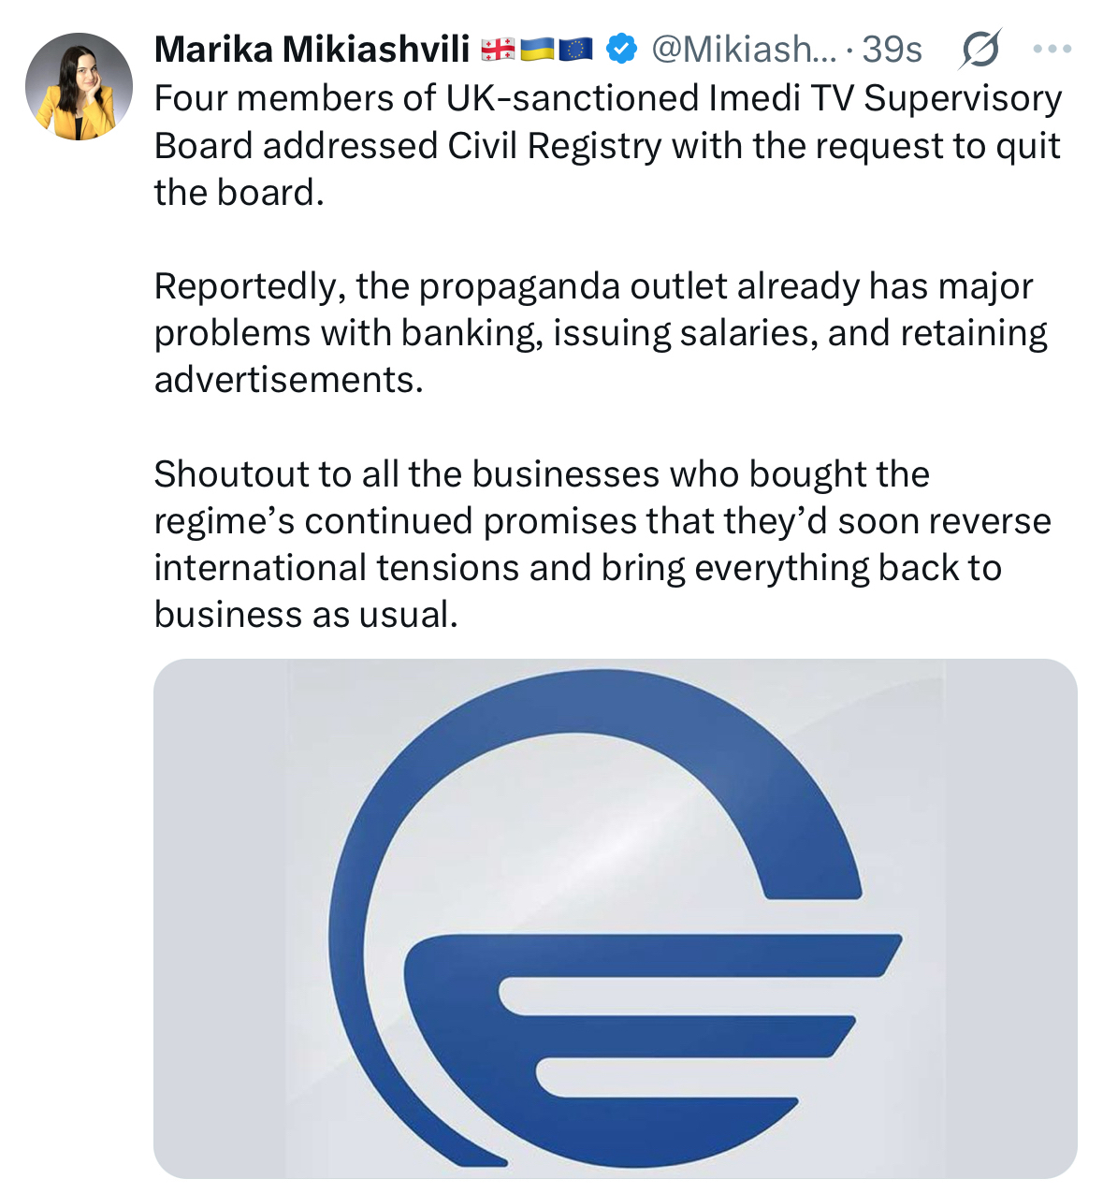
Task: Click the EU flag emoji
Action: pyautogui.click(x=575, y=50)
